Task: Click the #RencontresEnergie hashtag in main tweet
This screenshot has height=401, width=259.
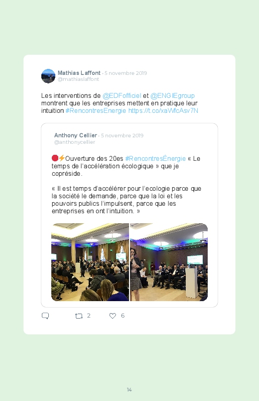Action: [x=96, y=111]
